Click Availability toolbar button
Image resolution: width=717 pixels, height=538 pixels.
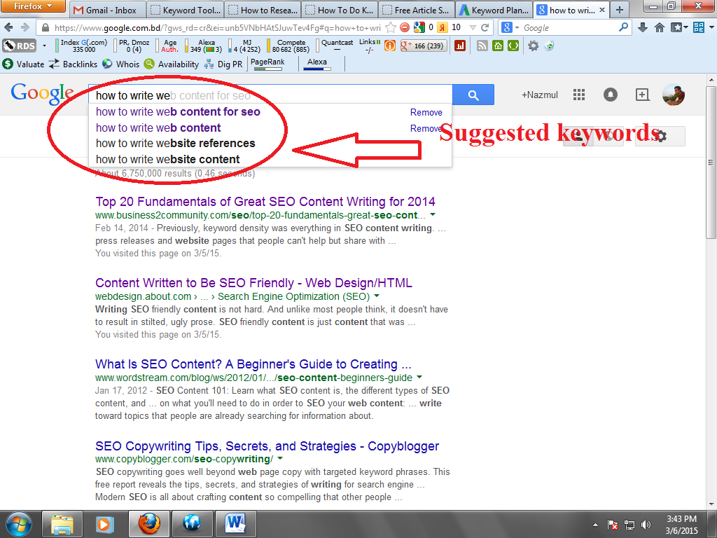tap(172, 64)
